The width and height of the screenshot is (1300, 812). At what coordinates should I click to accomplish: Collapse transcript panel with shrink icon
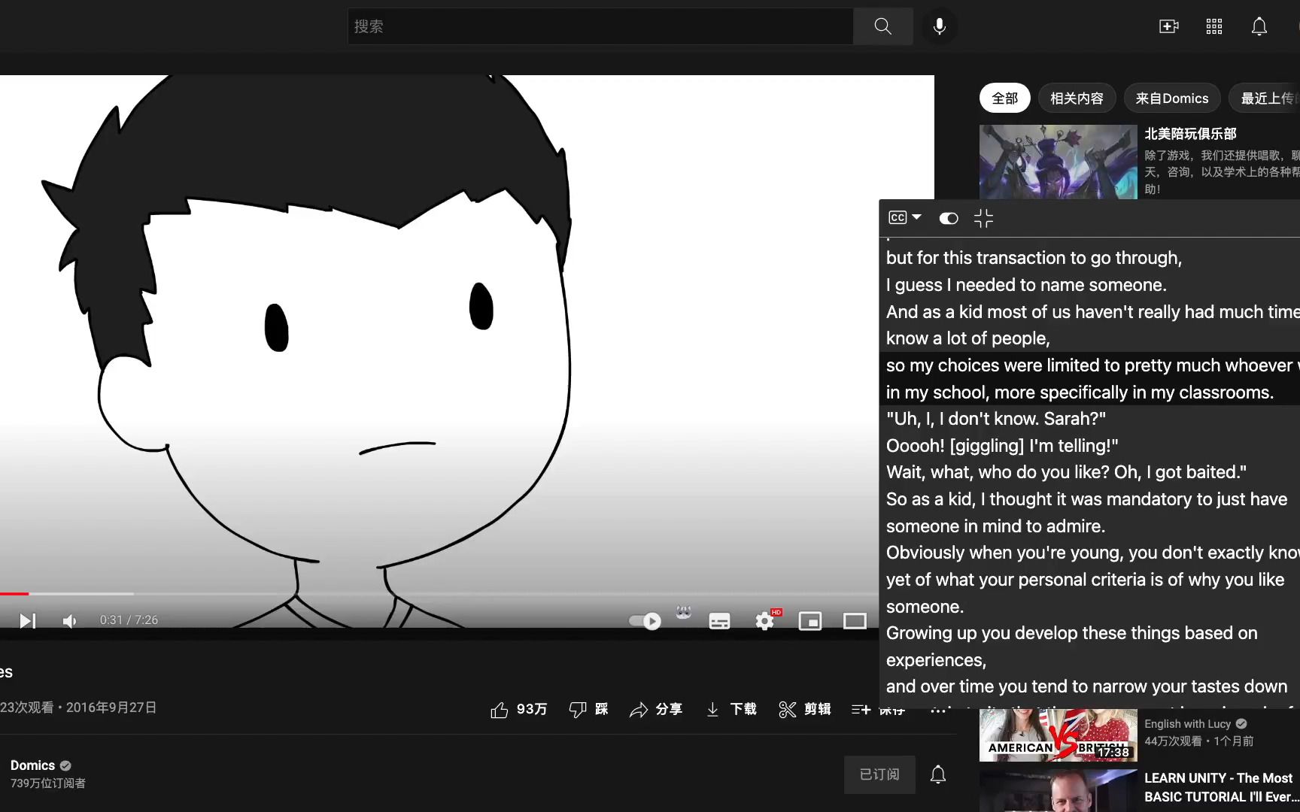(x=983, y=218)
